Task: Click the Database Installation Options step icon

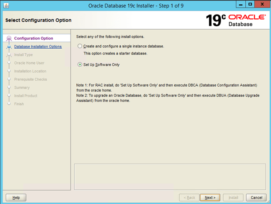Action: (9, 47)
